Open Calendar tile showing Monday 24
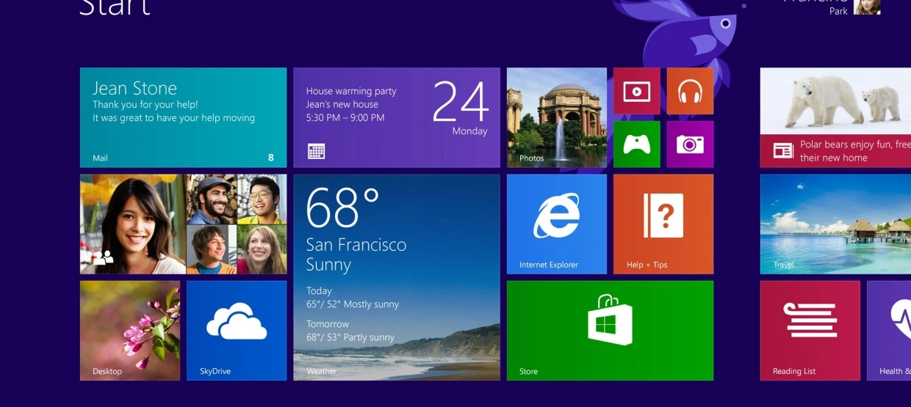Viewport: 911px width, 407px height. 396,117
